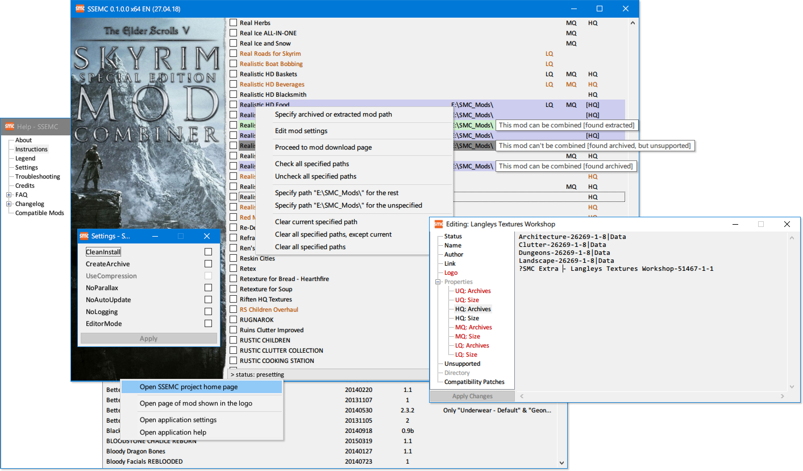Click the Editing window SMC icon

(x=438, y=224)
